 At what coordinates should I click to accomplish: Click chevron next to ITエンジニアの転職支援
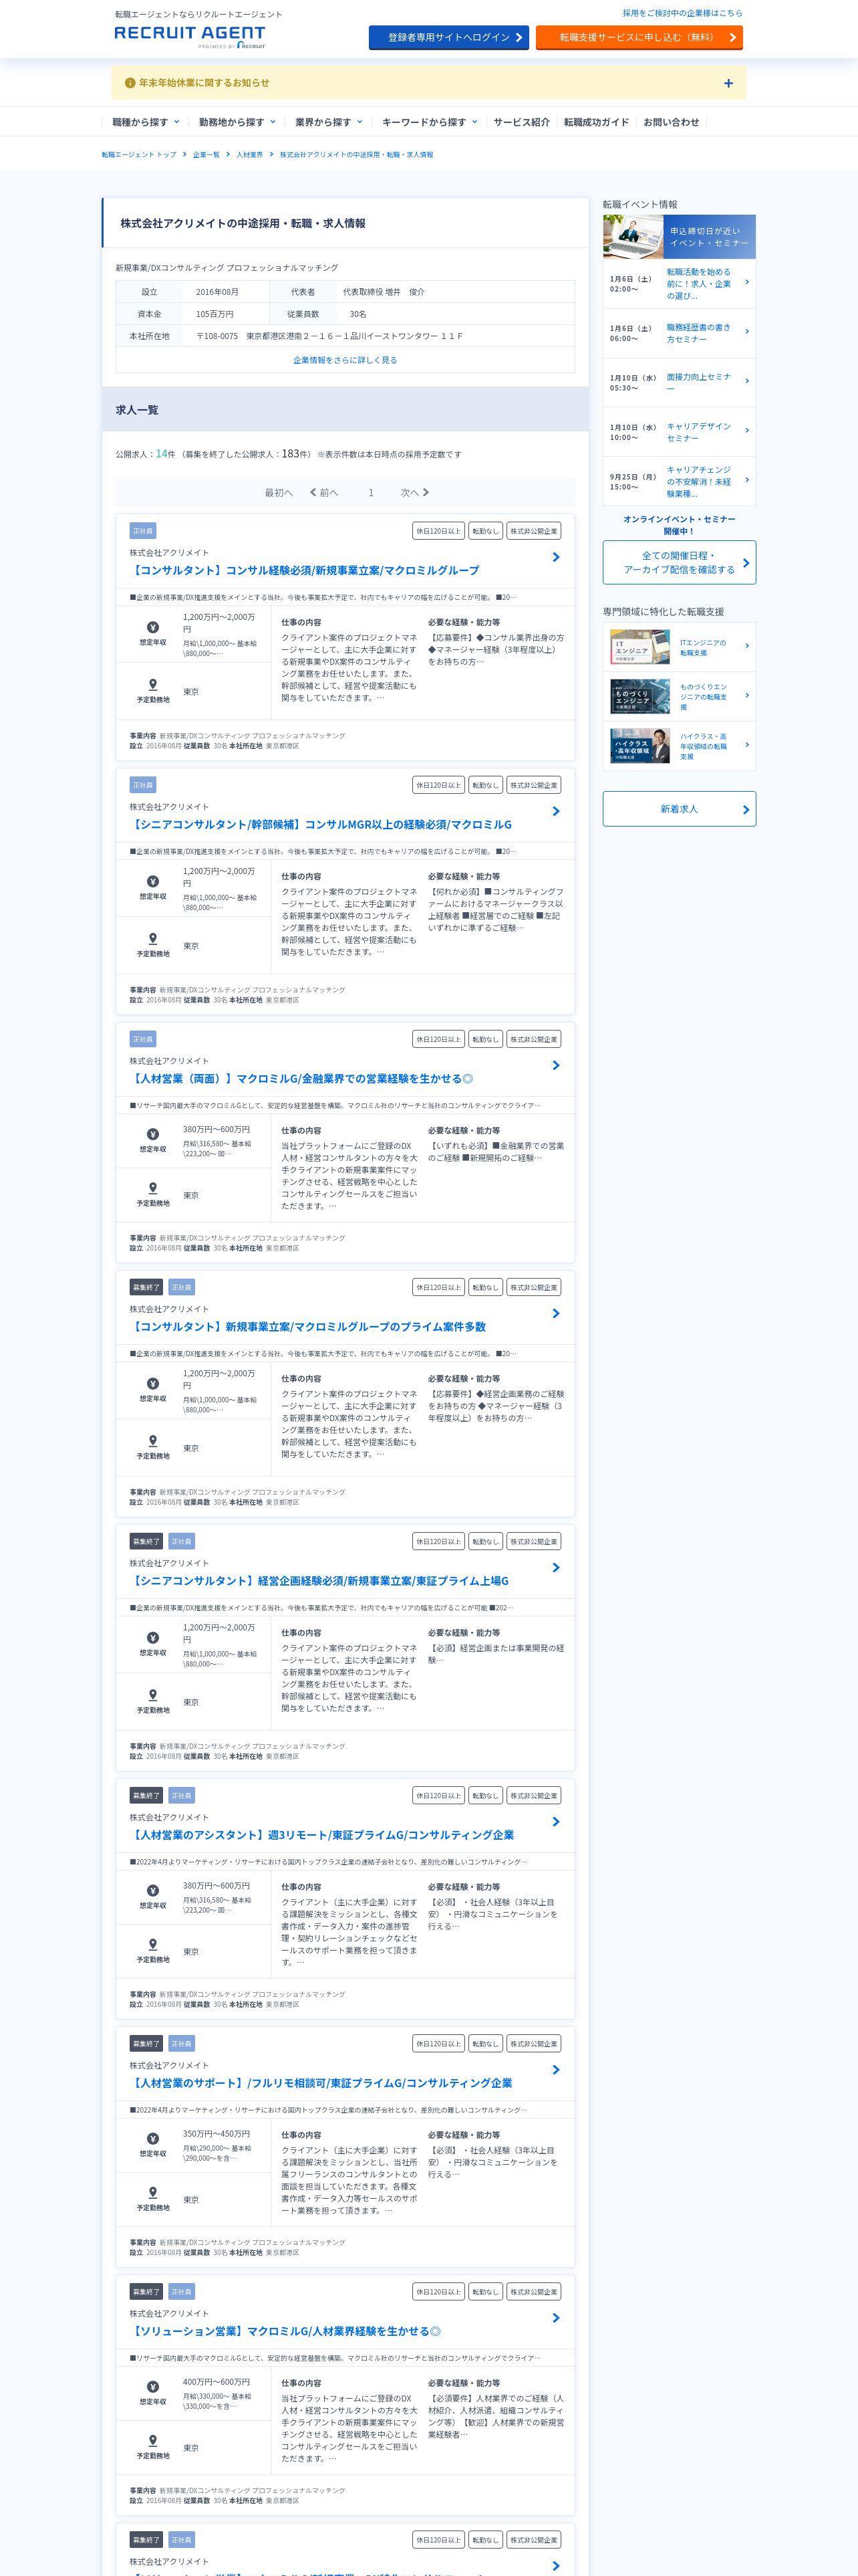tap(747, 646)
